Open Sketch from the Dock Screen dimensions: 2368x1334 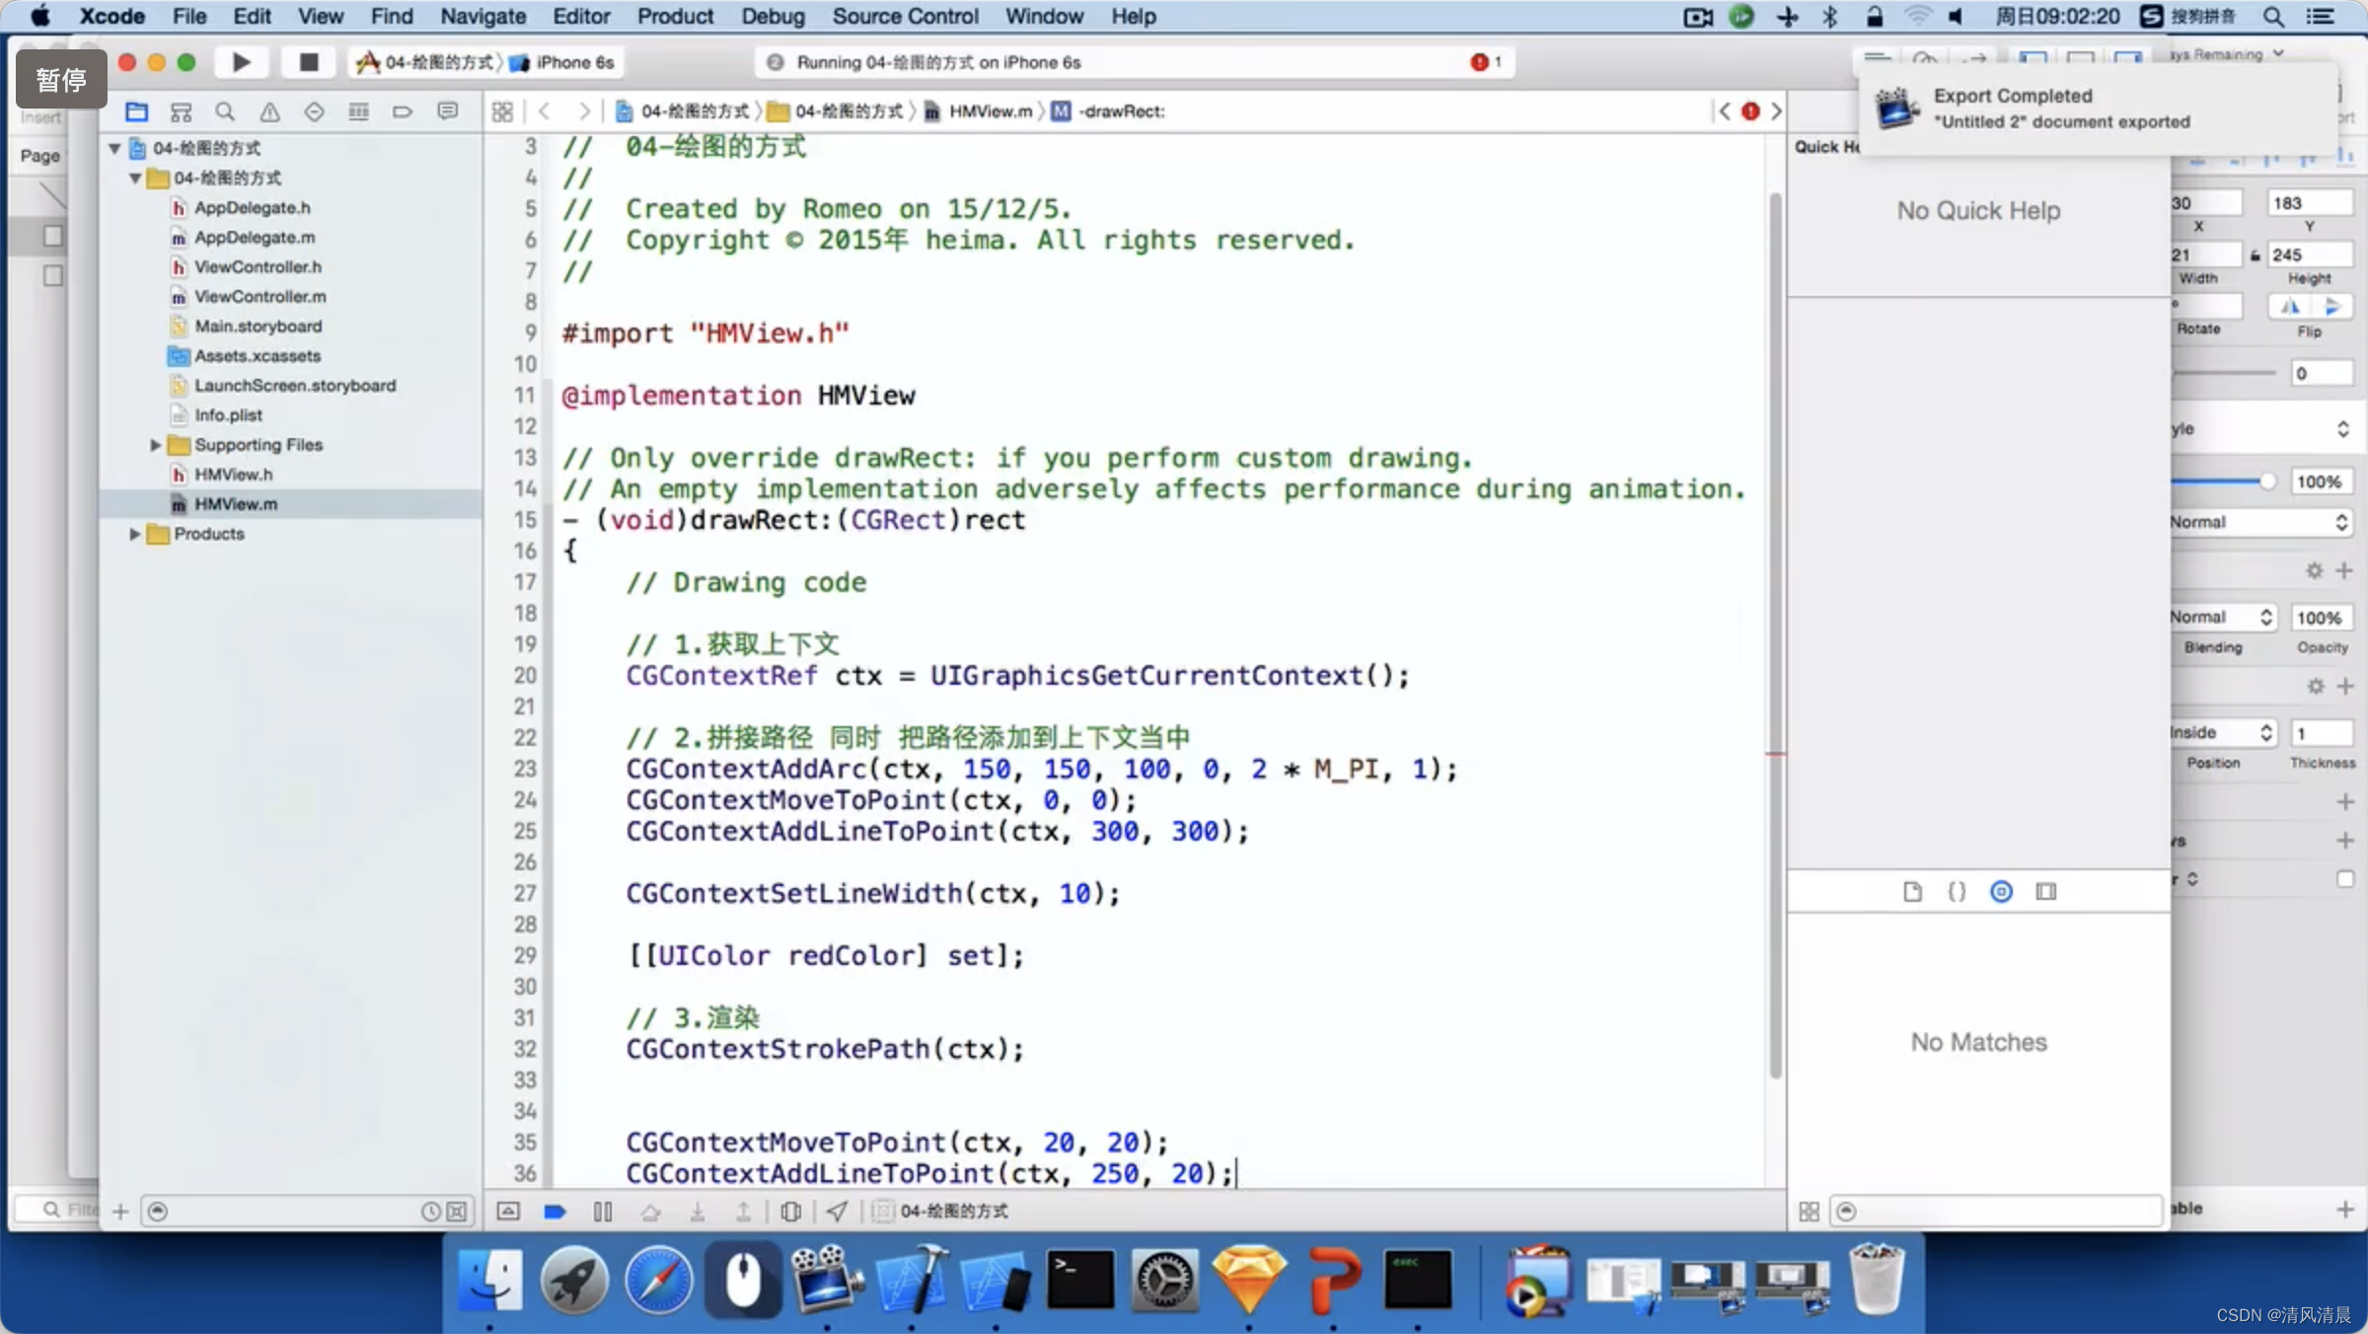click(1249, 1281)
